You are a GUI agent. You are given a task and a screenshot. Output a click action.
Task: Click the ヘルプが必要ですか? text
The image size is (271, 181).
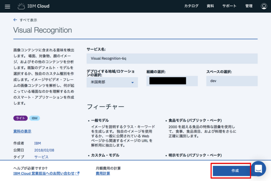[x=30, y=168]
